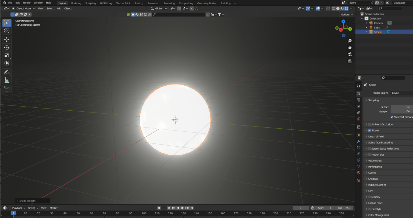The height and width of the screenshot is (218, 413).
Task: Select the Scale tool
Action: coord(7,55)
